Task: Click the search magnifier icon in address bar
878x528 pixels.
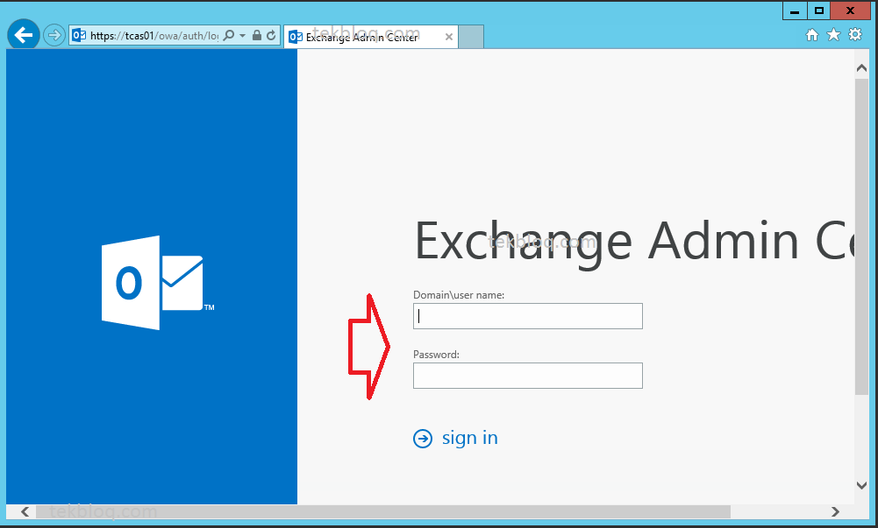Action: (x=228, y=36)
